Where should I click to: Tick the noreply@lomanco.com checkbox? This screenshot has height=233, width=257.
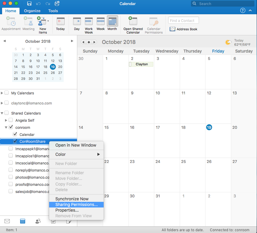pyautogui.click(x=11, y=170)
